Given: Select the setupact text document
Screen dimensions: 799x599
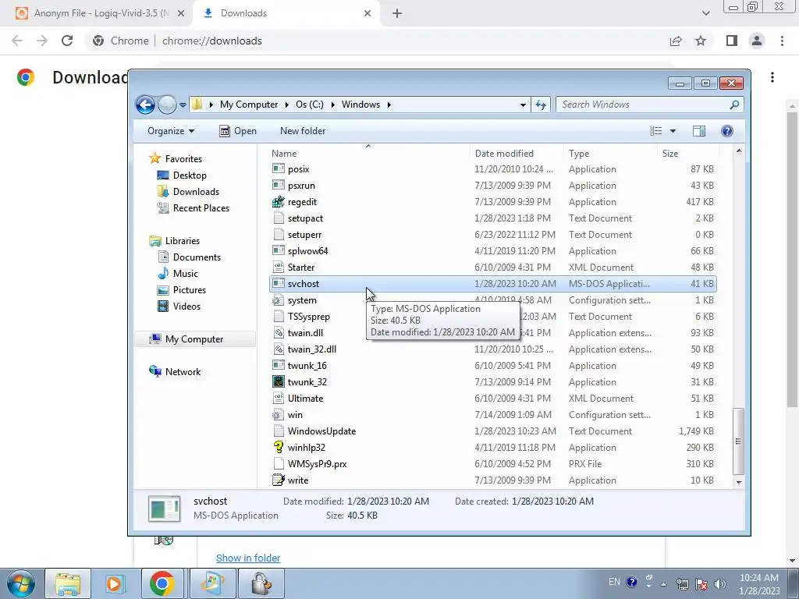Looking at the screenshot, I should coord(493,218).
